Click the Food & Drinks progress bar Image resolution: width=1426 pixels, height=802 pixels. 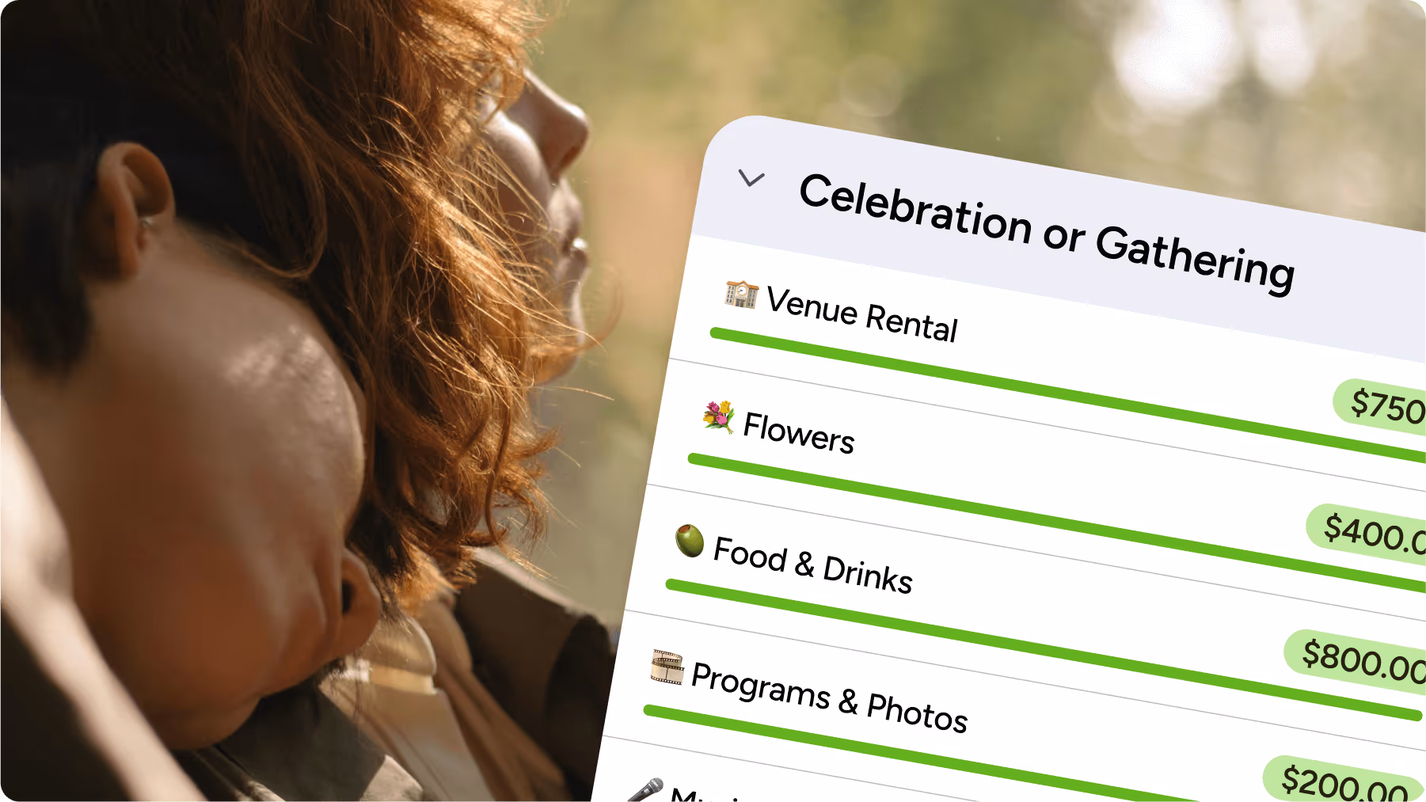1044,650
